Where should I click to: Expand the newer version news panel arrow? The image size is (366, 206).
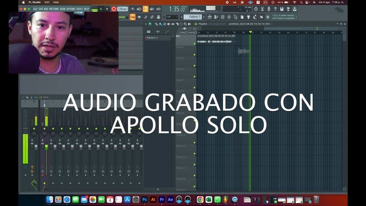coord(296,17)
